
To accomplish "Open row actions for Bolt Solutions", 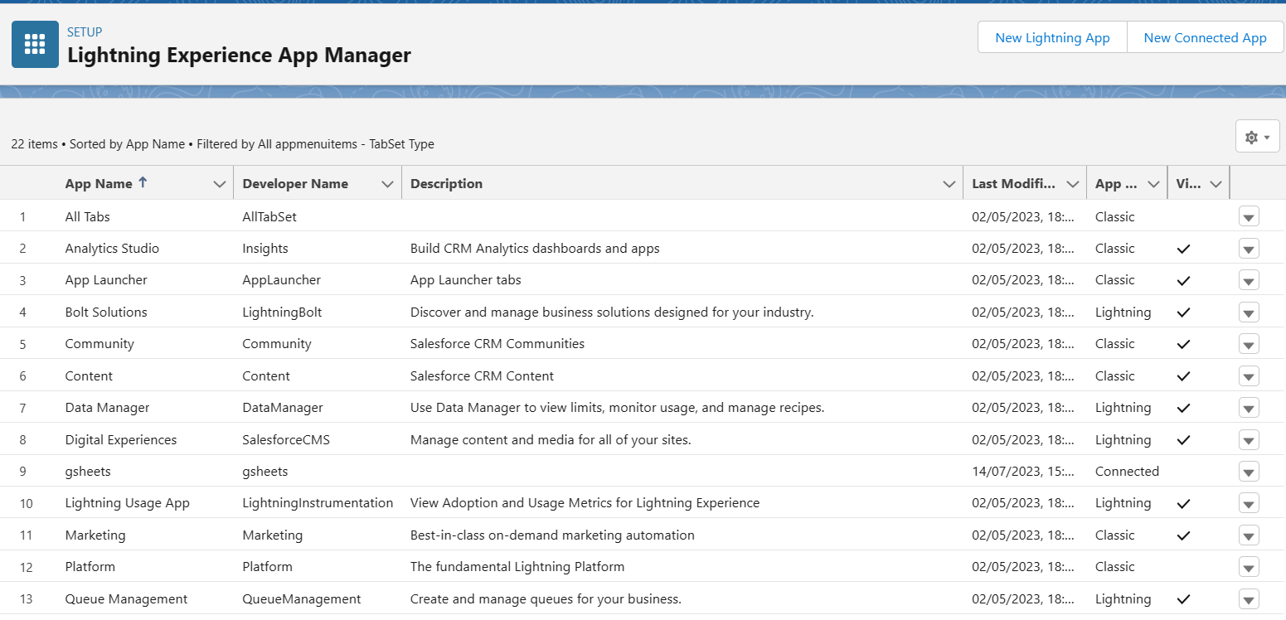I will pyautogui.click(x=1249, y=312).
